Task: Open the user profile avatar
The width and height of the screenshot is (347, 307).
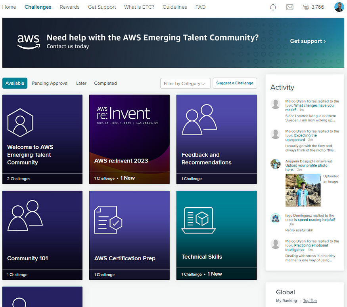Action: 339,7
